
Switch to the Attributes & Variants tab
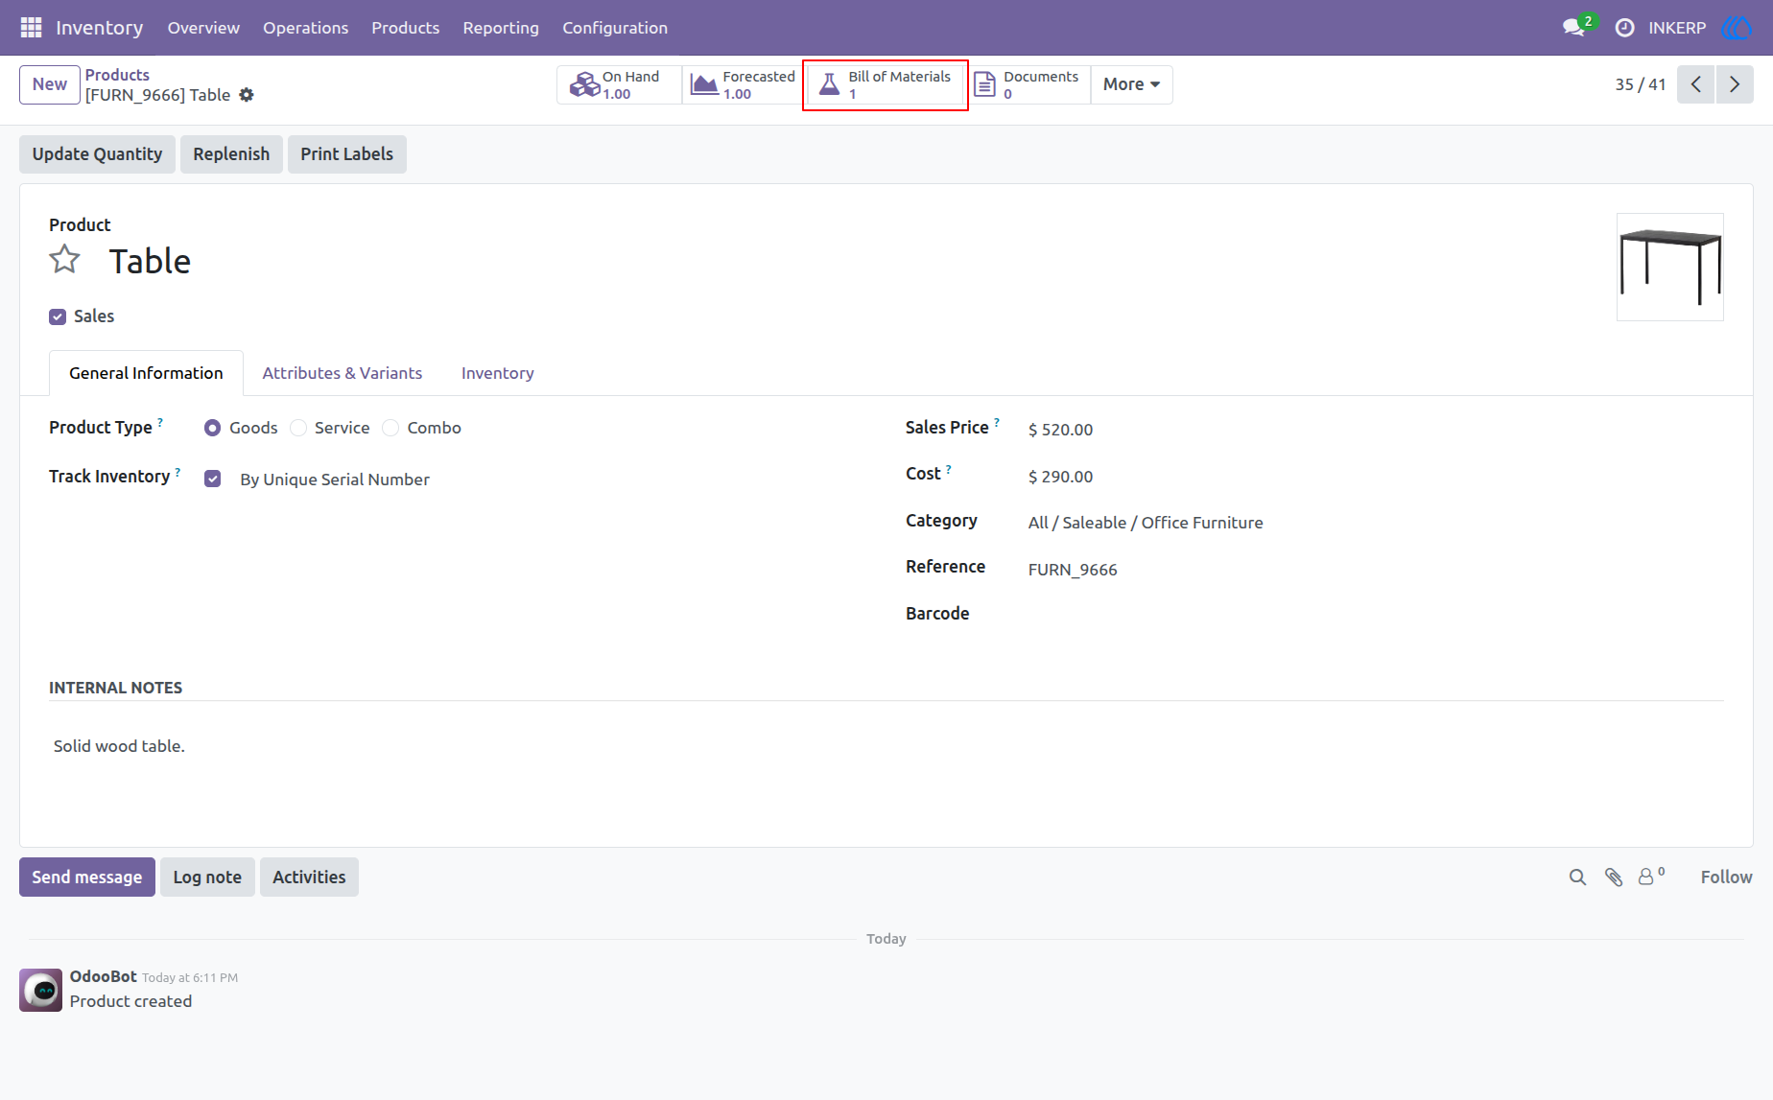click(x=343, y=373)
